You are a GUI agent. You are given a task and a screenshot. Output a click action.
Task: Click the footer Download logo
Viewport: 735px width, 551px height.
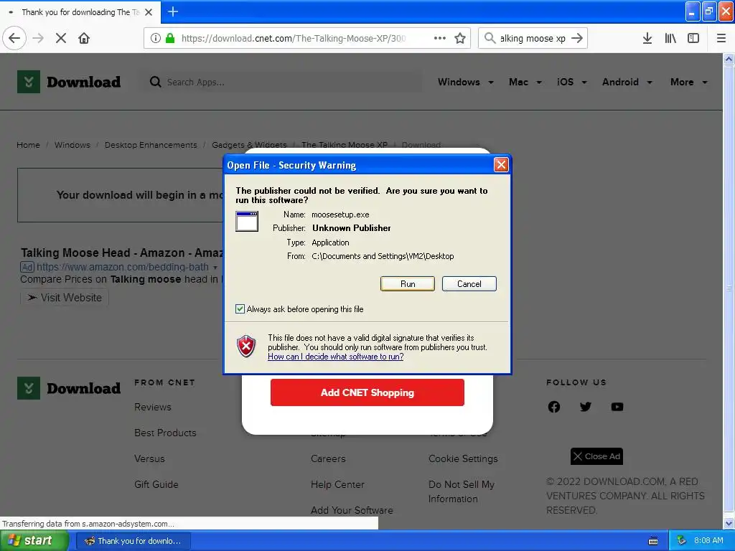[x=69, y=388]
